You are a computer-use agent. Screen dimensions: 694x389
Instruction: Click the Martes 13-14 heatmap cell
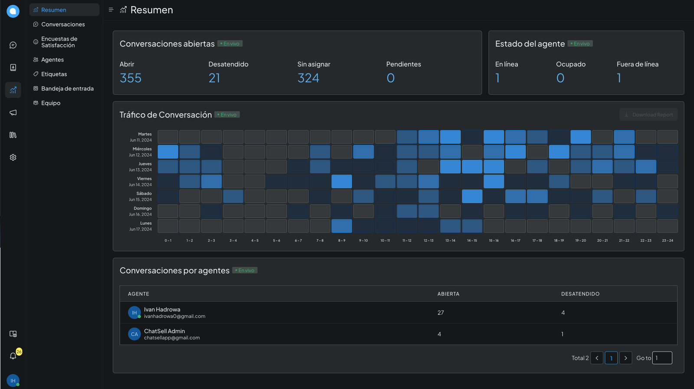point(450,137)
